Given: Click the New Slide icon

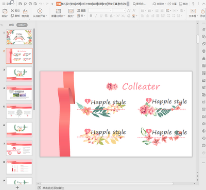Looking at the screenshot, I should [x=58, y=11].
